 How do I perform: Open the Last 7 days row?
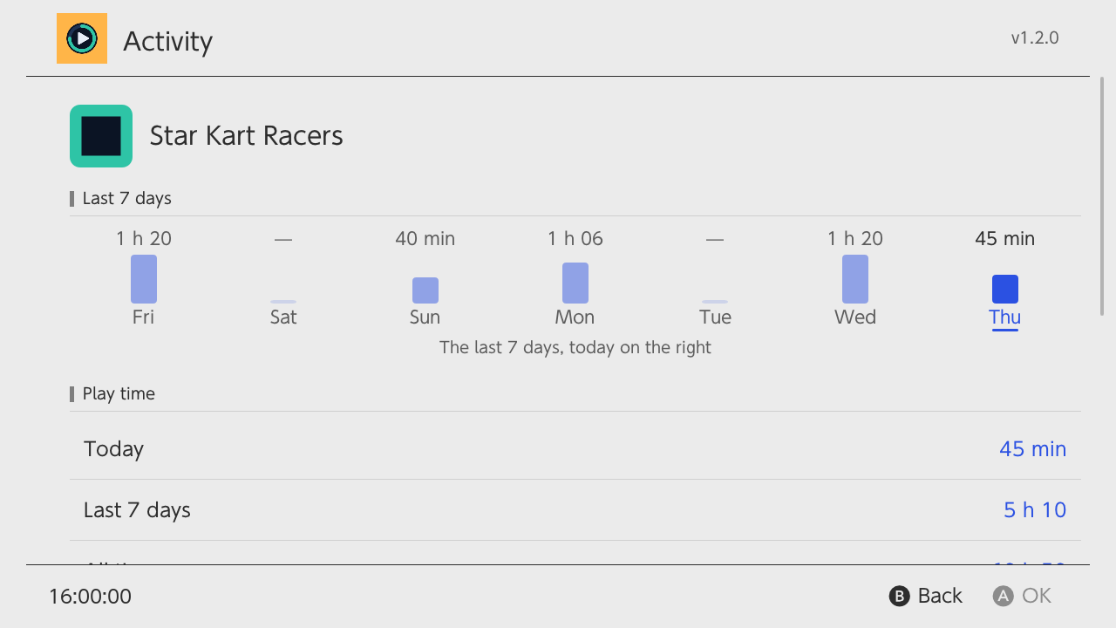pos(575,510)
